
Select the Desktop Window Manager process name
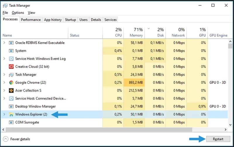(x=35, y=106)
